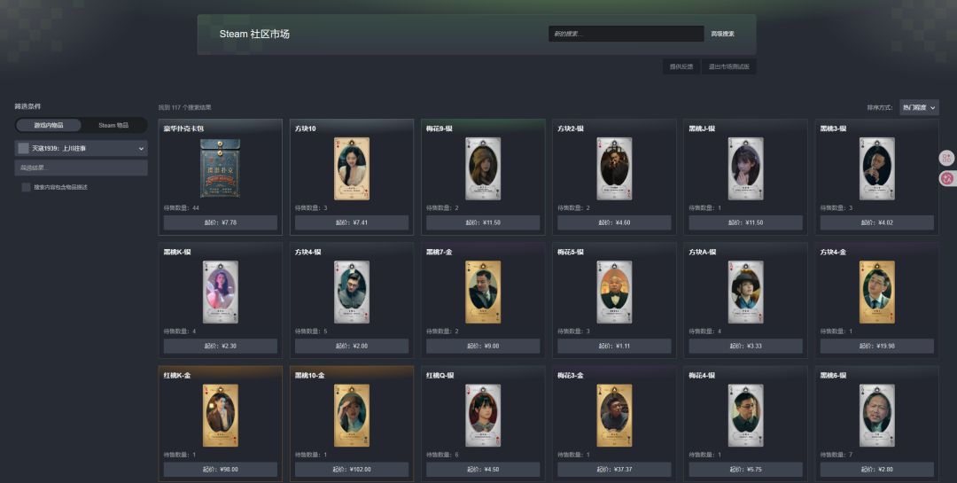The width and height of the screenshot is (957, 483).
Task: Click the pink floating icon at right edge
Action: pyautogui.click(x=947, y=179)
